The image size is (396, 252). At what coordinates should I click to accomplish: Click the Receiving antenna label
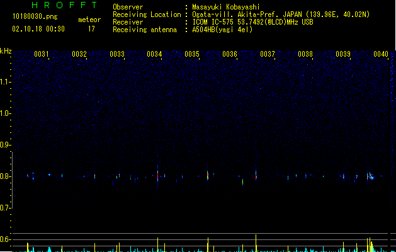[145, 30]
